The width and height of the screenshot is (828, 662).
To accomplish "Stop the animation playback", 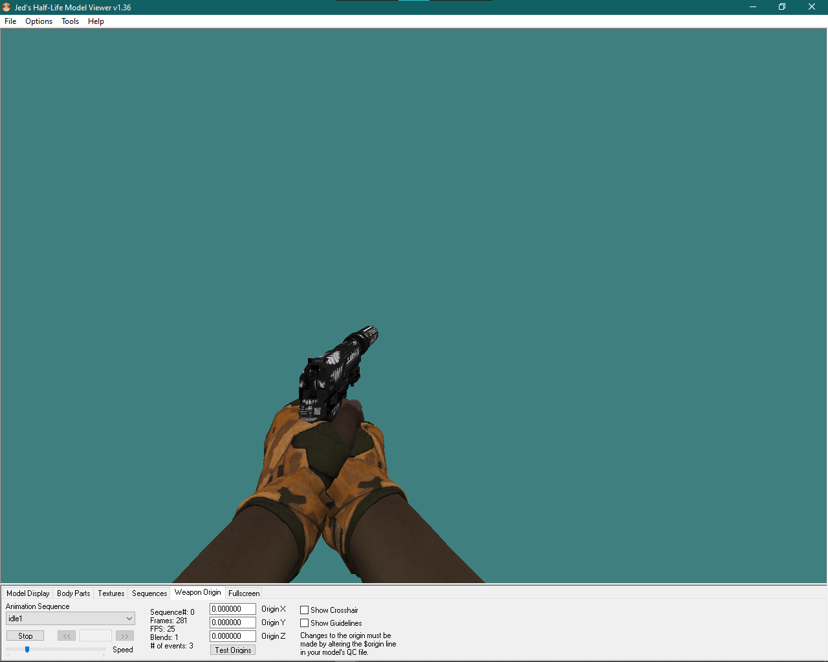I will pos(25,636).
